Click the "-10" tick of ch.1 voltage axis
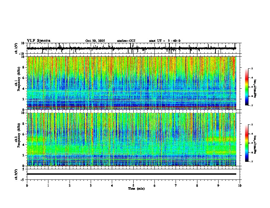The image size is (270, 208). point(22,54)
